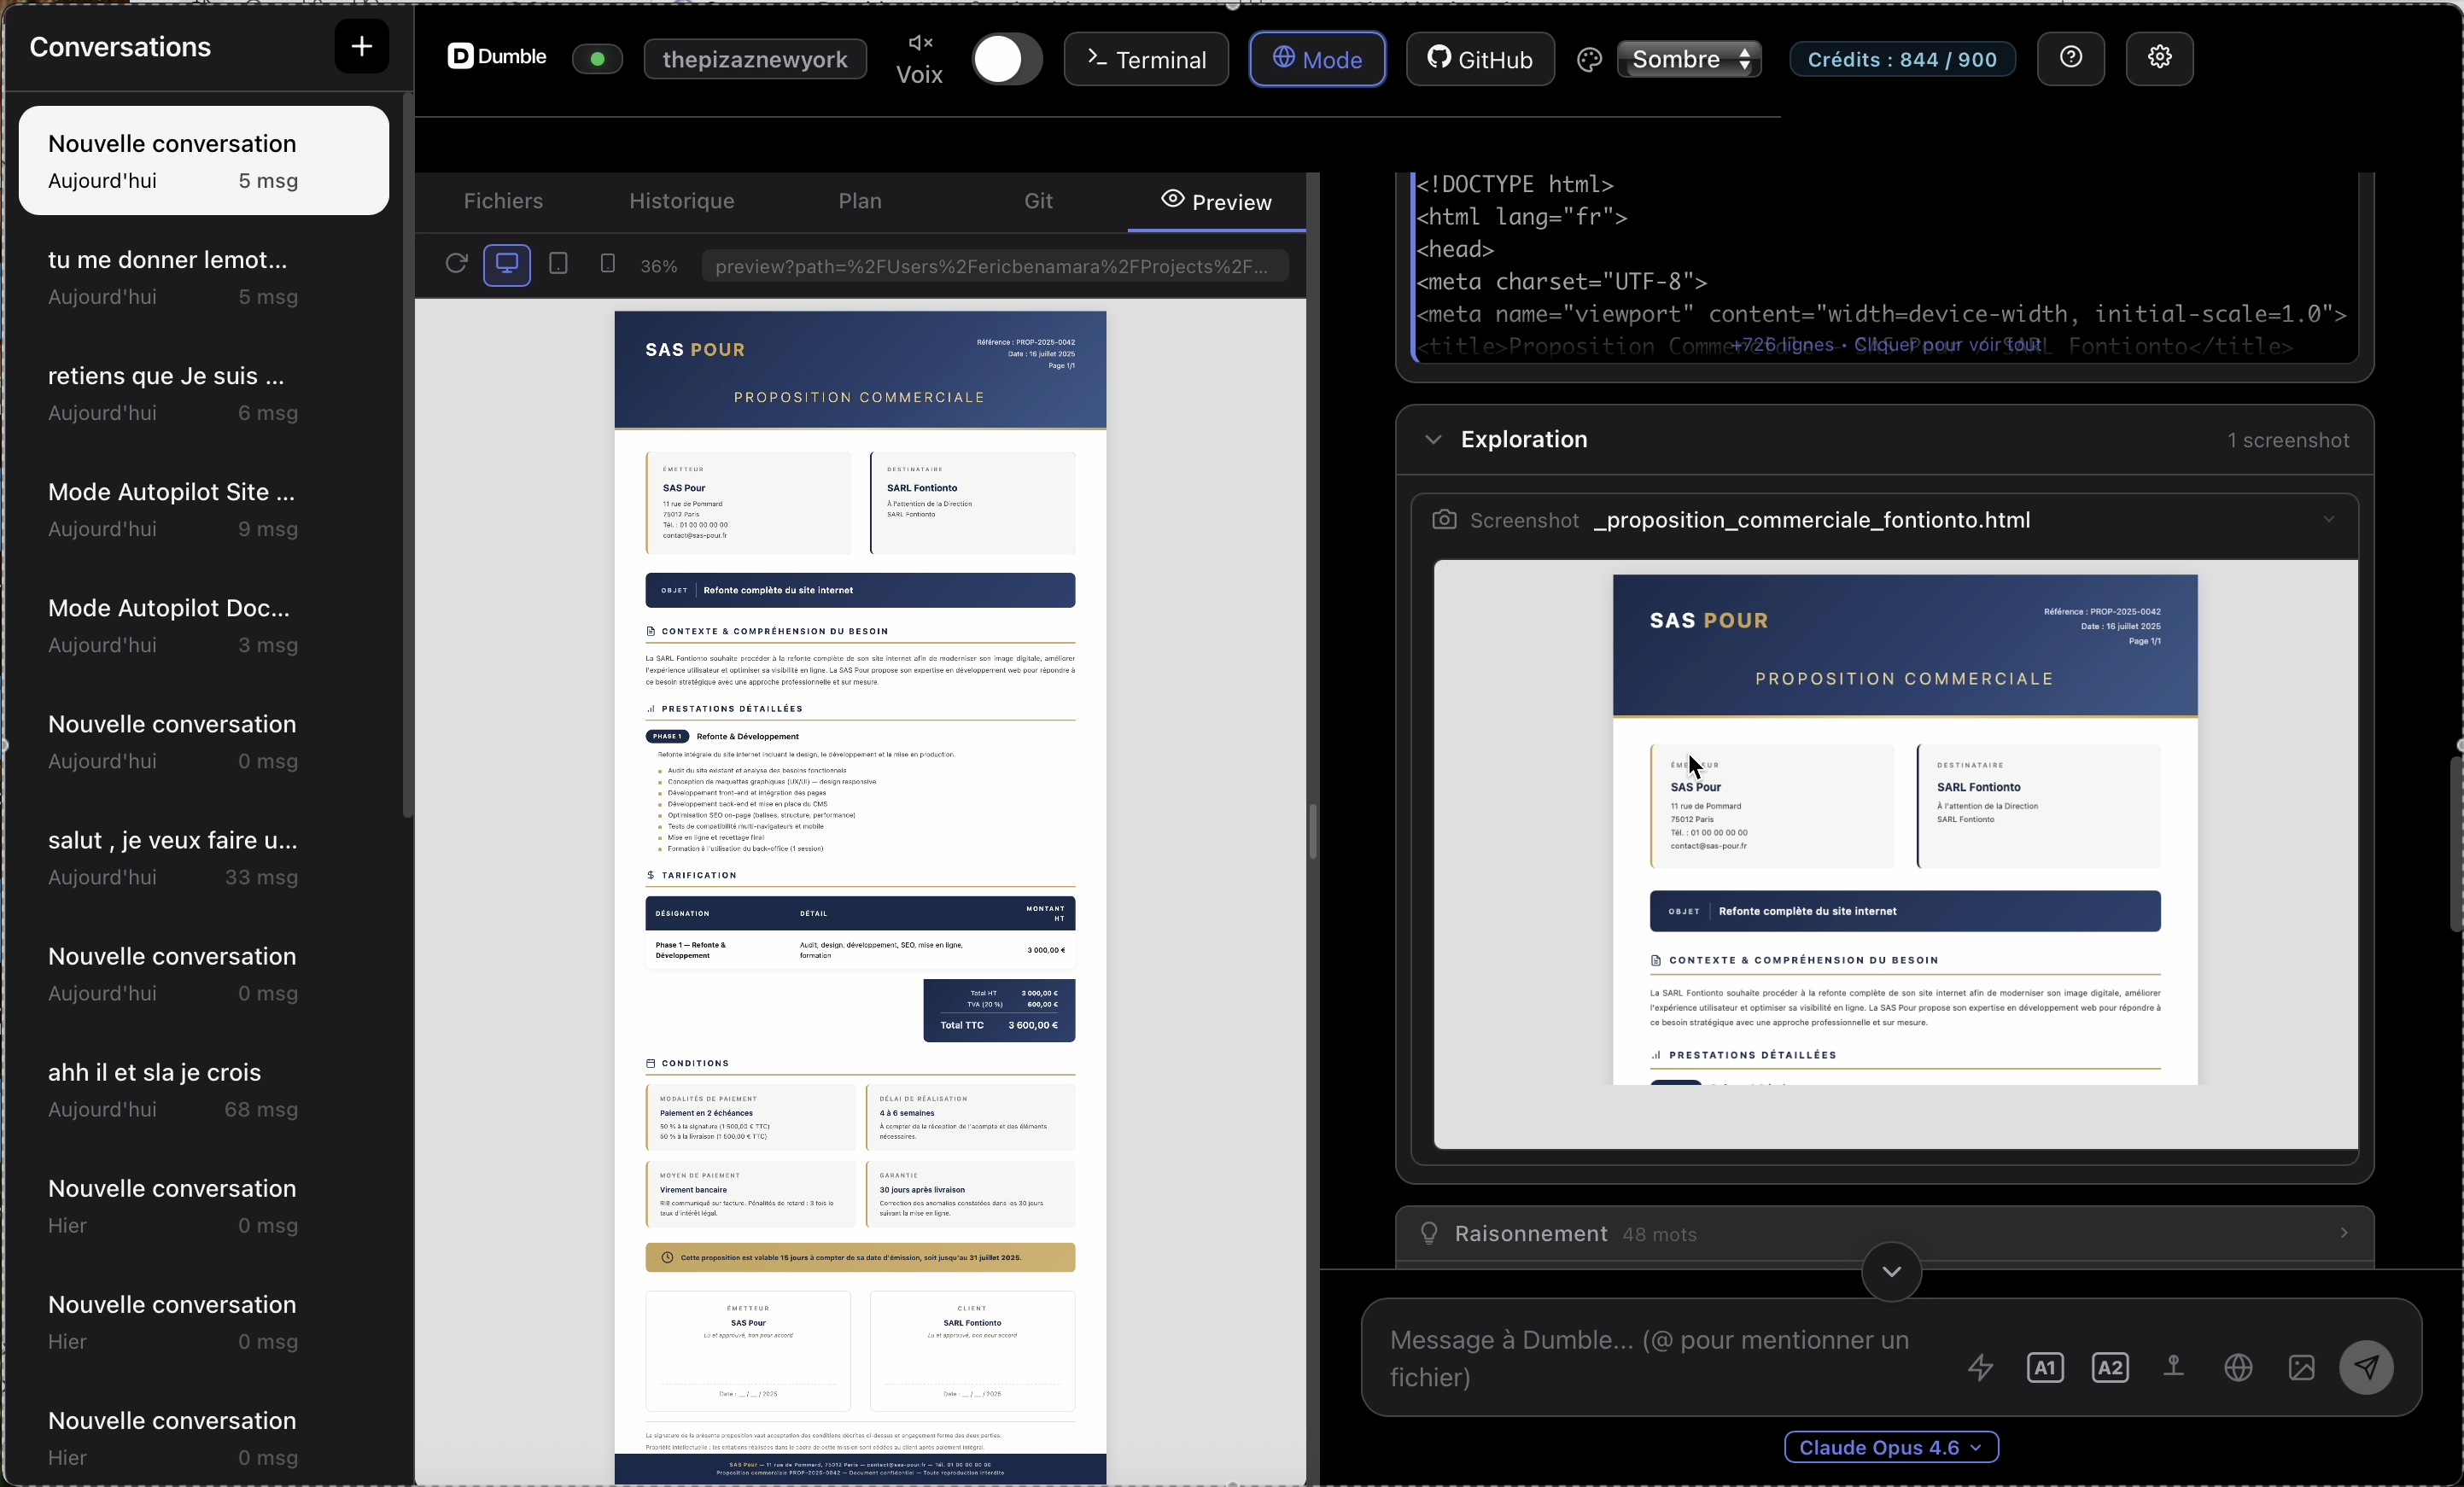This screenshot has width=2464, height=1487.
Task: Switch to the Historique tab
Action: tap(681, 200)
